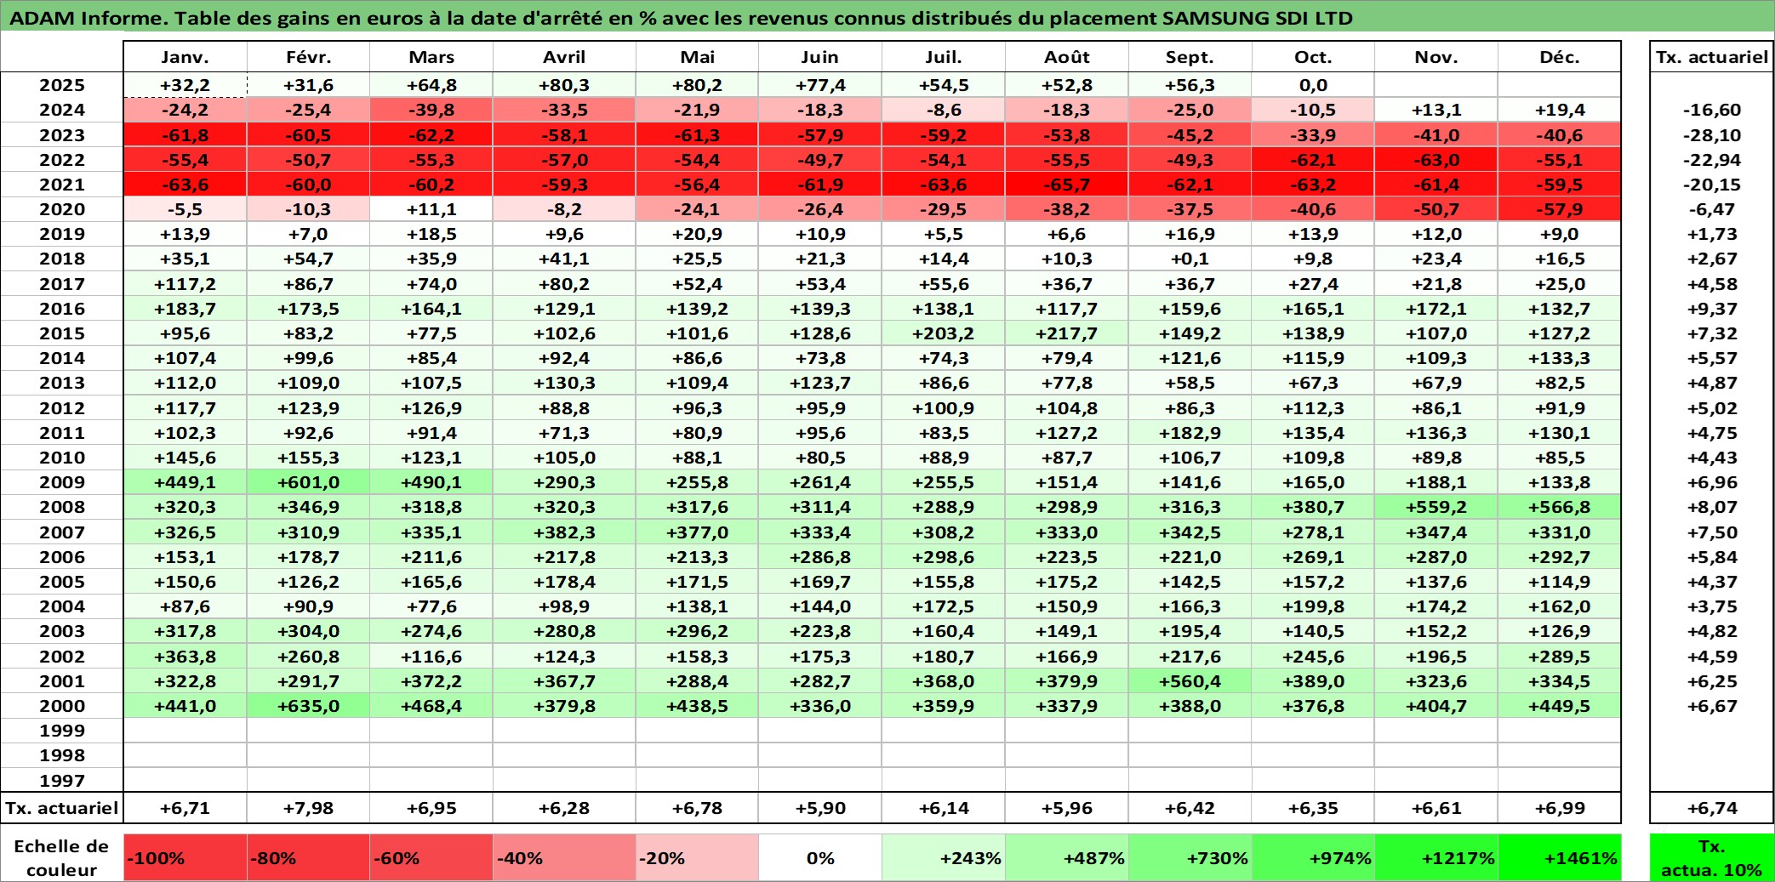Select the -16,60 actuarial rate for 2024
Screen dimensions: 1775x882
(x=1712, y=110)
